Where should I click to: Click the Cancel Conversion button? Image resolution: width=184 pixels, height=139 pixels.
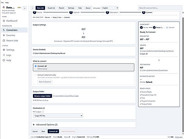tap(68, 131)
